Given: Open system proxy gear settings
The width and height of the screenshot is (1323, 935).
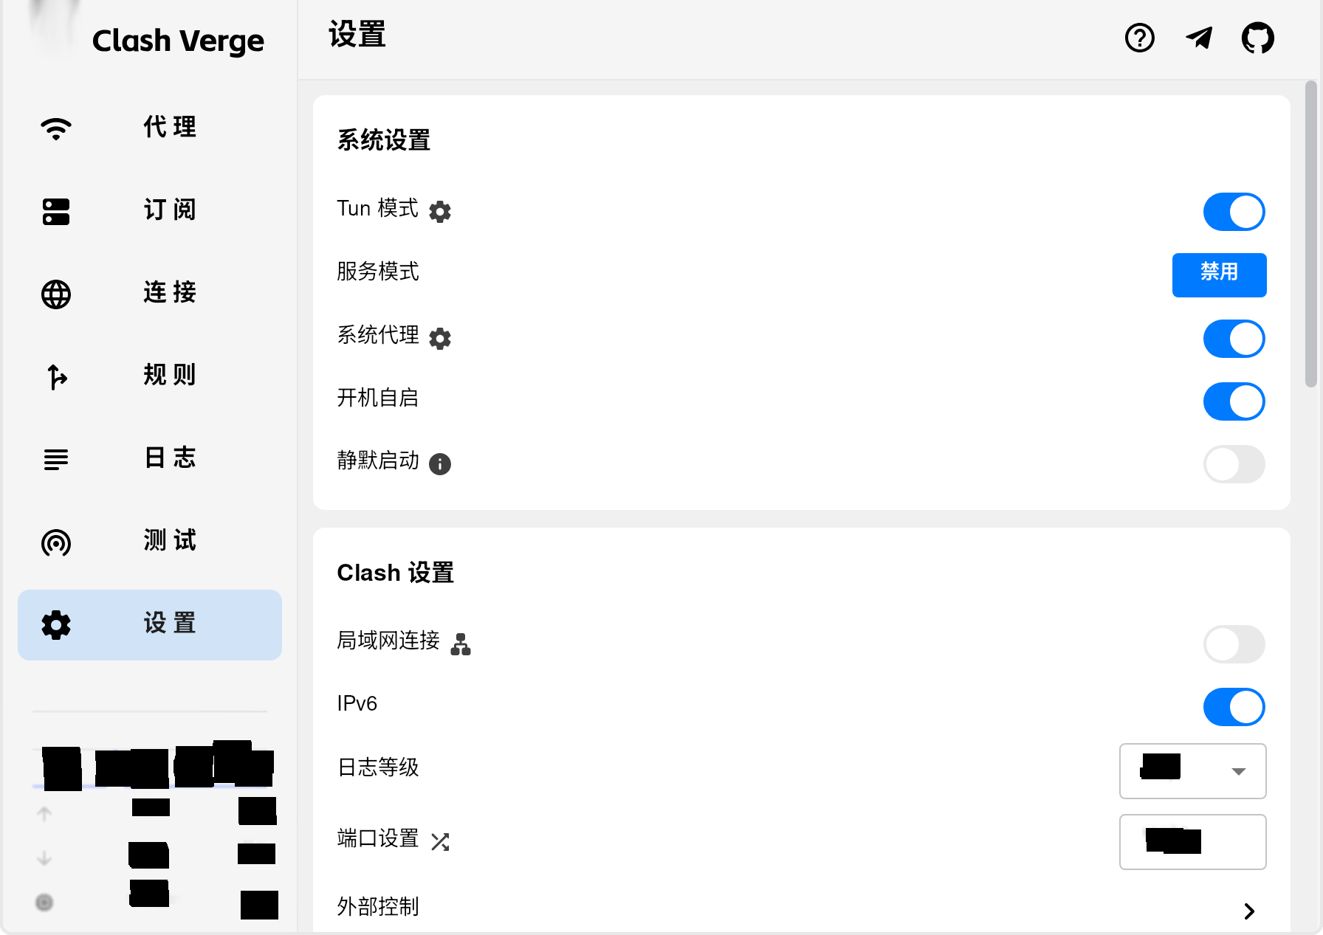Looking at the screenshot, I should (x=440, y=339).
